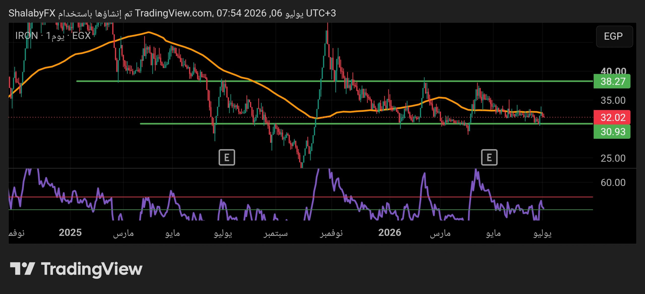Click the lower green support line
645x294 pixels.
pos(366,124)
